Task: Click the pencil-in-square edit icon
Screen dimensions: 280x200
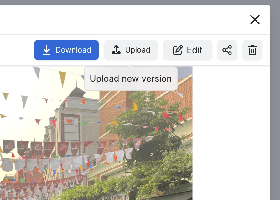Action: coord(178,50)
